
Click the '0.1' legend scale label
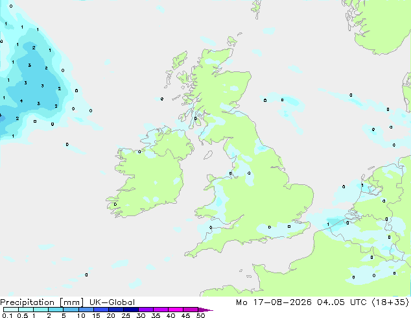click(x=7, y=315)
